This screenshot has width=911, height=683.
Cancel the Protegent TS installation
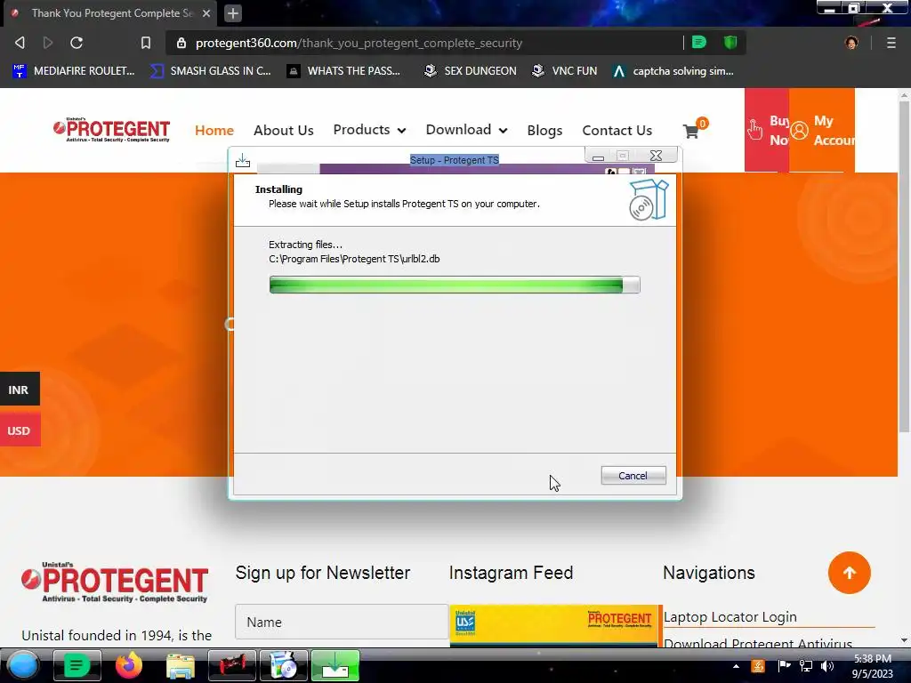pos(633,476)
